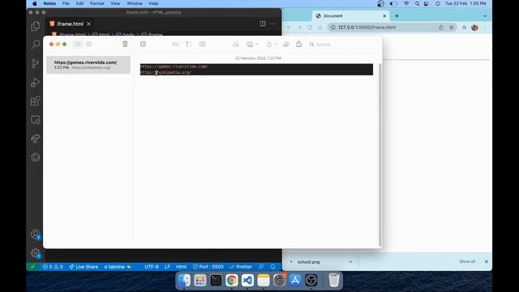Click the UTF-8 encoding status item
The width and height of the screenshot is (519, 292).
point(152,267)
